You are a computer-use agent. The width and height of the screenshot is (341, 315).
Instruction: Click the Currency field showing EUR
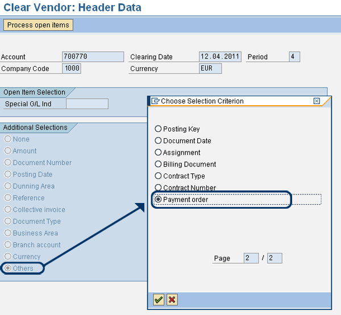pyautogui.click(x=210, y=69)
